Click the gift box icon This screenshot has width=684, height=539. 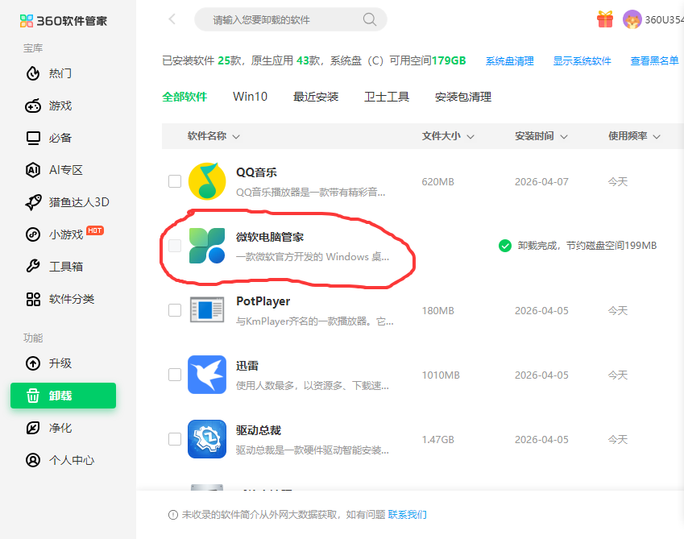tap(605, 19)
